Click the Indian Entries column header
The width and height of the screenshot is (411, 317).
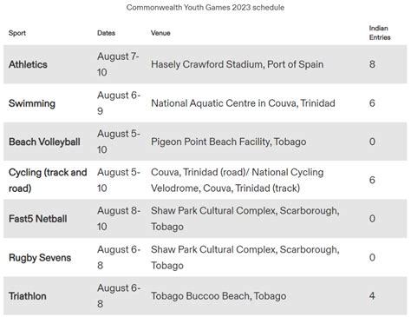(x=380, y=33)
